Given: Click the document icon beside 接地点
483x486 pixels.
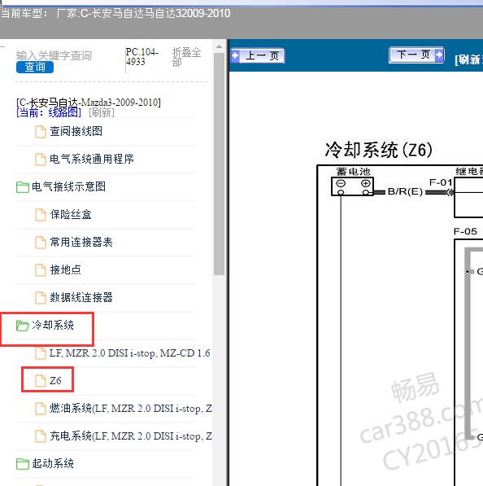Looking at the screenshot, I should (41, 270).
